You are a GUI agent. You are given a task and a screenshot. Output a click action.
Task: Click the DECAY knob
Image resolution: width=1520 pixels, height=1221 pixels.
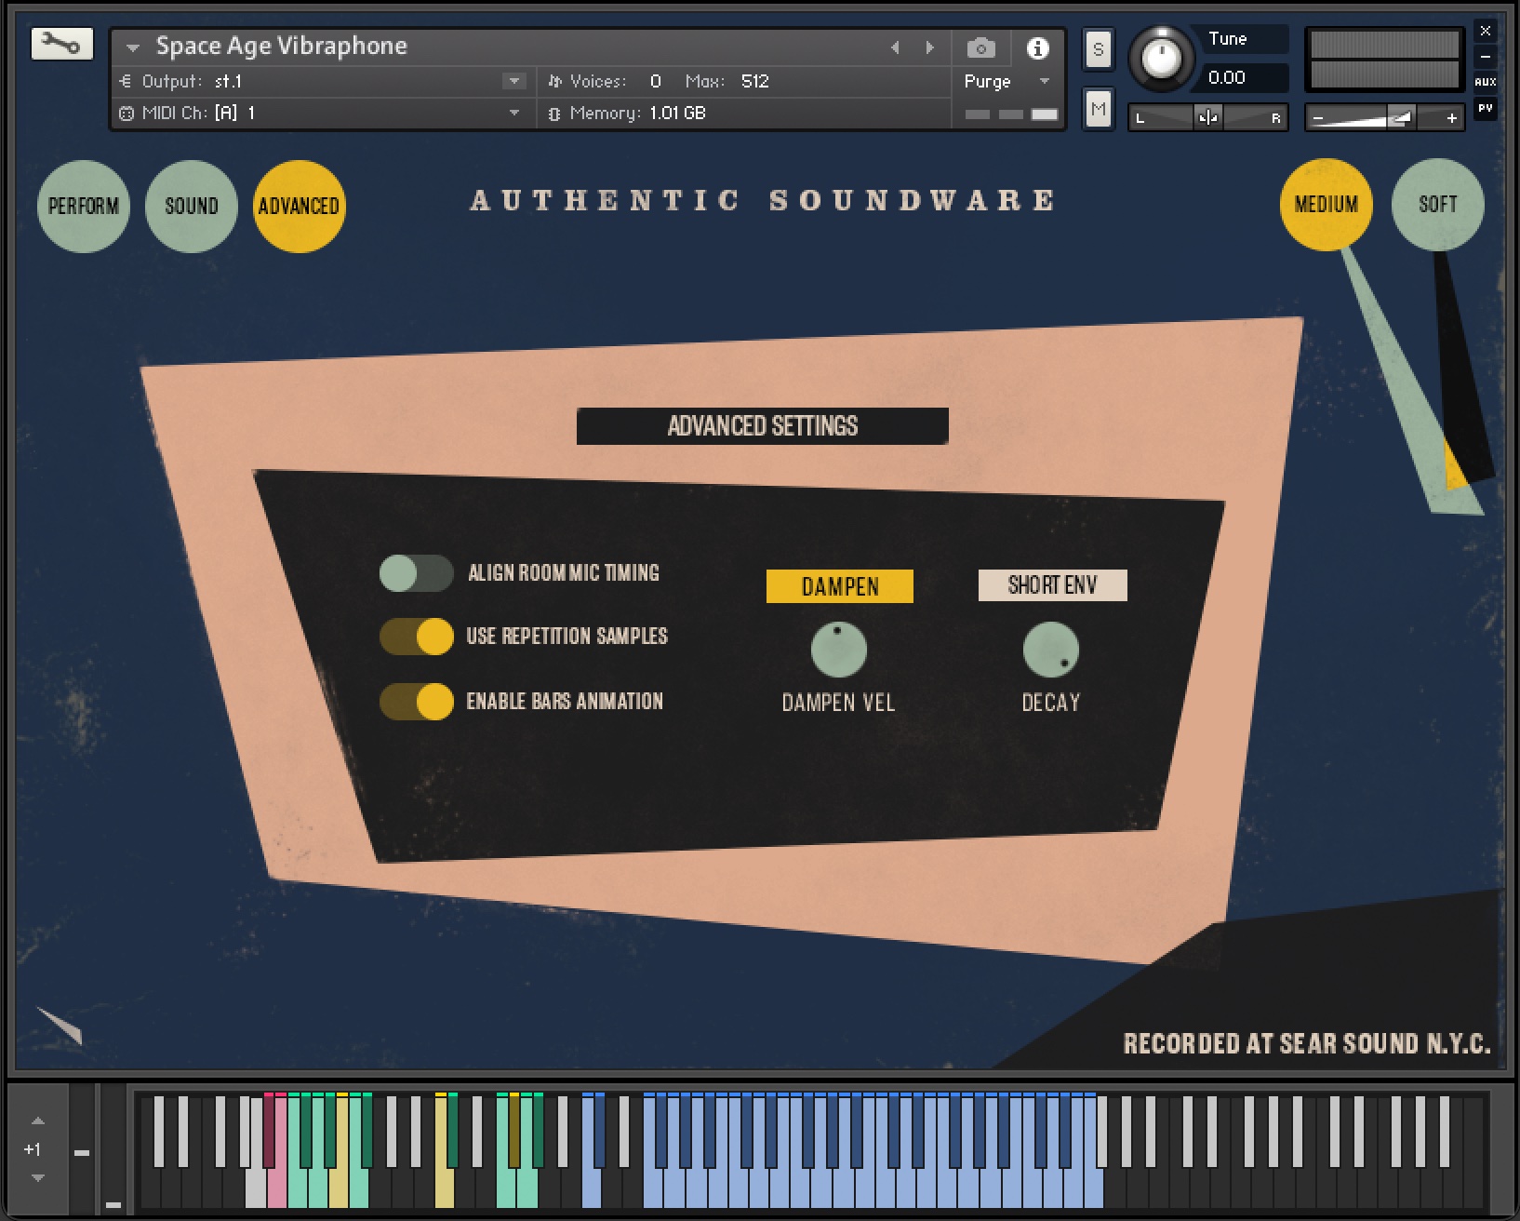(x=1050, y=650)
